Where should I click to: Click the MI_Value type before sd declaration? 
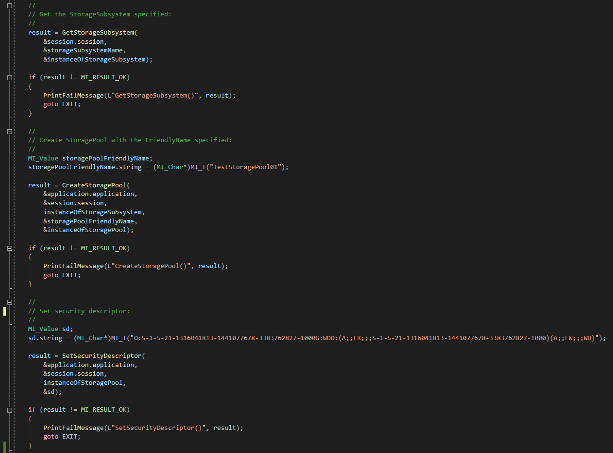[x=43, y=329]
